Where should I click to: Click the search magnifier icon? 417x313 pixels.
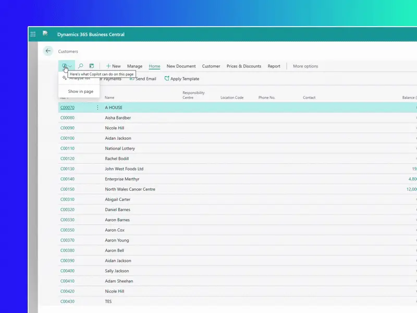point(80,66)
